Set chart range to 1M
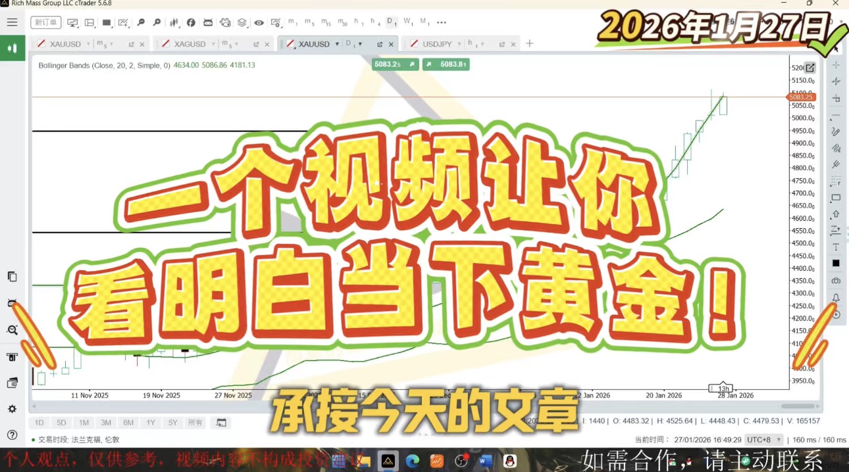Image resolution: width=849 pixels, height=472 pixels. pyautogui.click(x=84, y=423)
